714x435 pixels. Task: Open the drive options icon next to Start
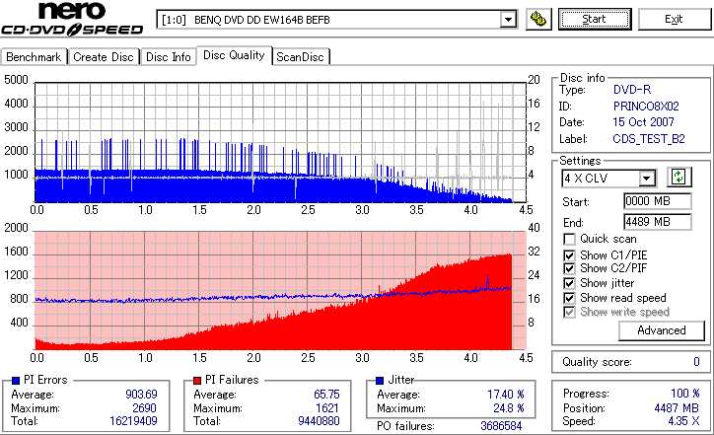(538, 19)
